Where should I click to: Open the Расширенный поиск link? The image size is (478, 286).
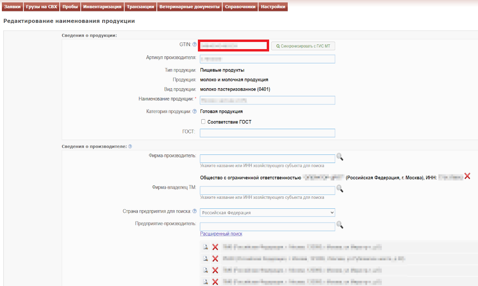(221, 234)
